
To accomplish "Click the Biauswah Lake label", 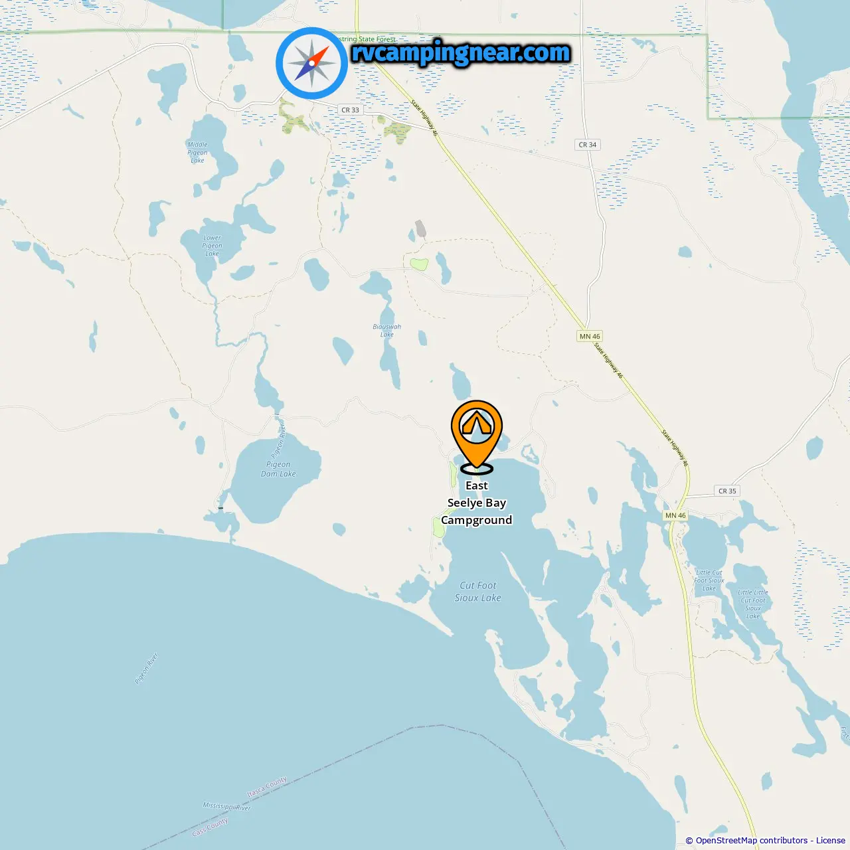I will pyautogui.click(x=387, y=331).
